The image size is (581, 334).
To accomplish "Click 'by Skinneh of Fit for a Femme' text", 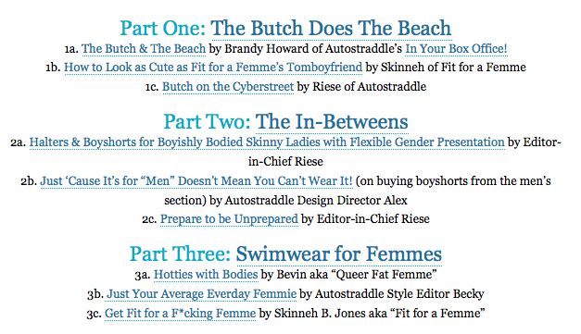I will (446, 68).
